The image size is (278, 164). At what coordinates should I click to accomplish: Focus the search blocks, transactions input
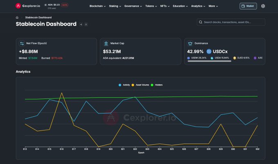(x=231, y=22)
